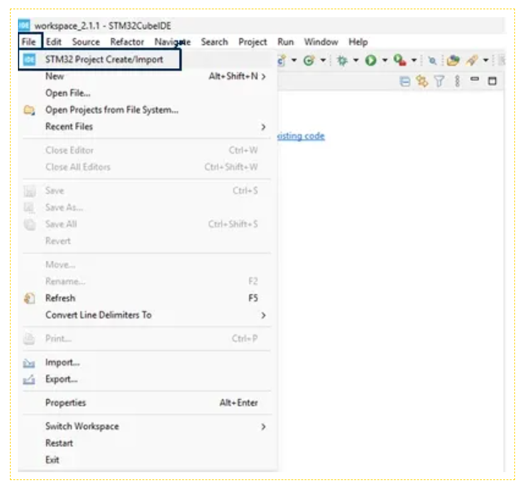Expand the run configurations dropdown arrow

click(384, 60)
